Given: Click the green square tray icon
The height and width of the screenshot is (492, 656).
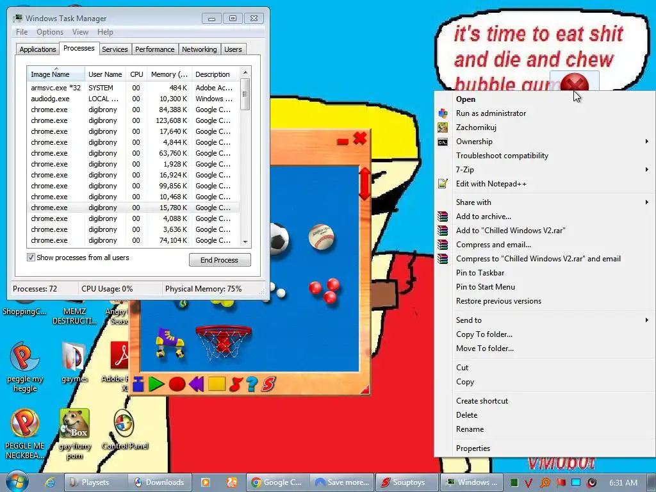Looking at the screenshot, I should click(514, 483).
